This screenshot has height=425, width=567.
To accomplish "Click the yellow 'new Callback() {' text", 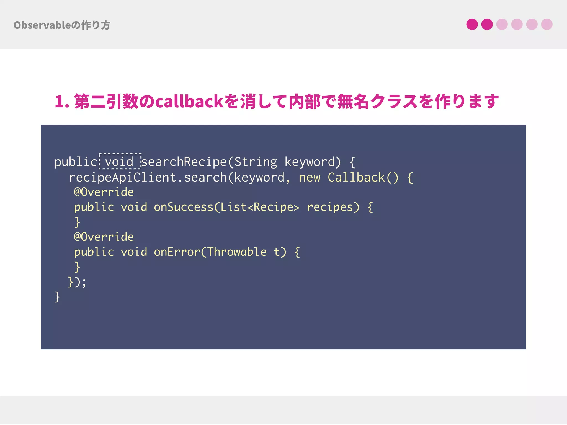I will click(x=356, y=177).
